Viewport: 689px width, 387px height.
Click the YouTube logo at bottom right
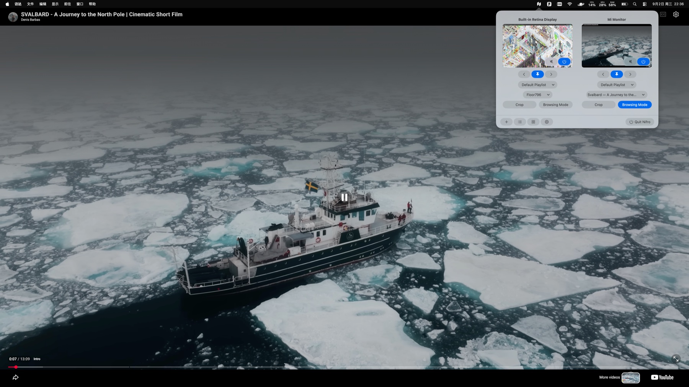click(662, 377)
